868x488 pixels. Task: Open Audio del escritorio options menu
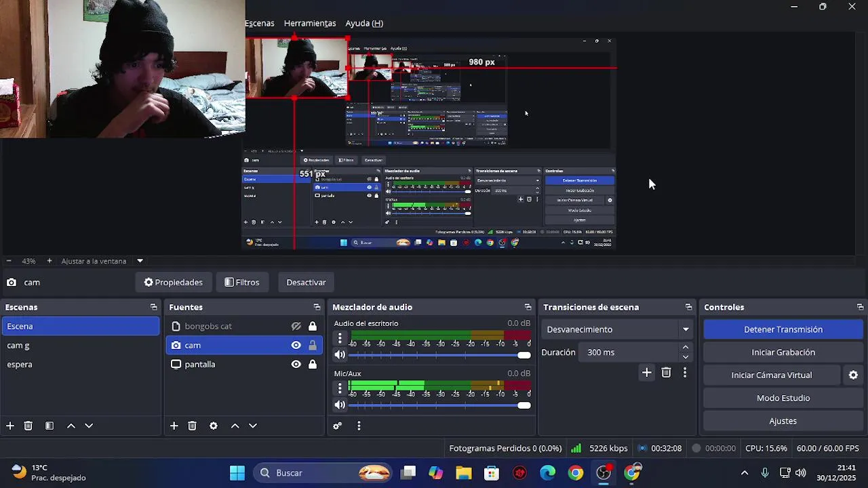[x=340, y=338]
